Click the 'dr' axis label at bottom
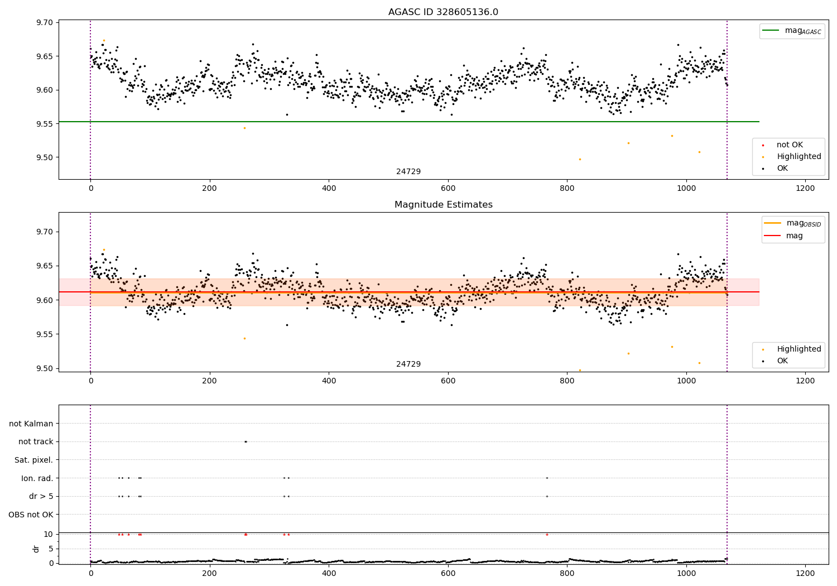The height and width of the screenshot is (586, 837). tap(36, 549)
